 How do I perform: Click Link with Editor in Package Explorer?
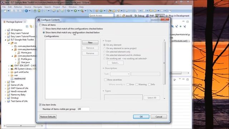[x=31, y=27]
